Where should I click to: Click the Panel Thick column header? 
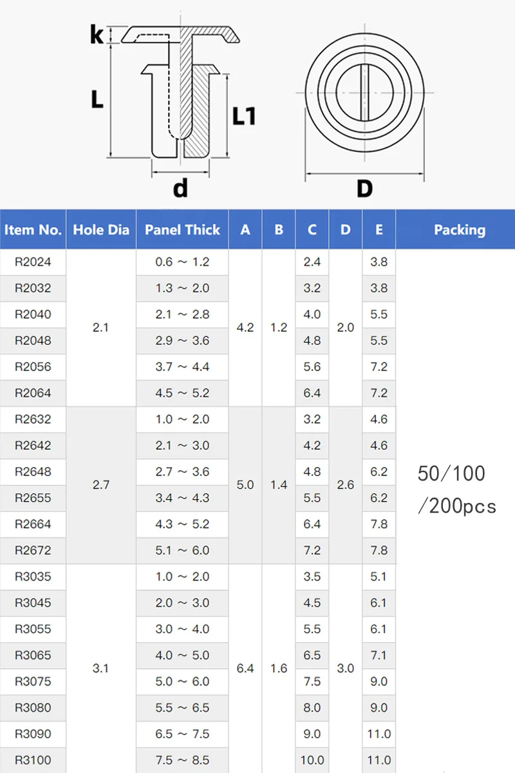pos(182,230)
